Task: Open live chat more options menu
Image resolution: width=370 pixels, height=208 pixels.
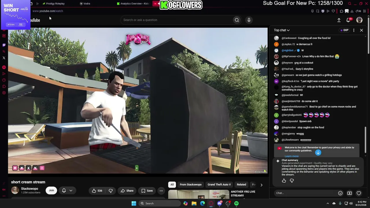Action: click(x=354, y=30)
